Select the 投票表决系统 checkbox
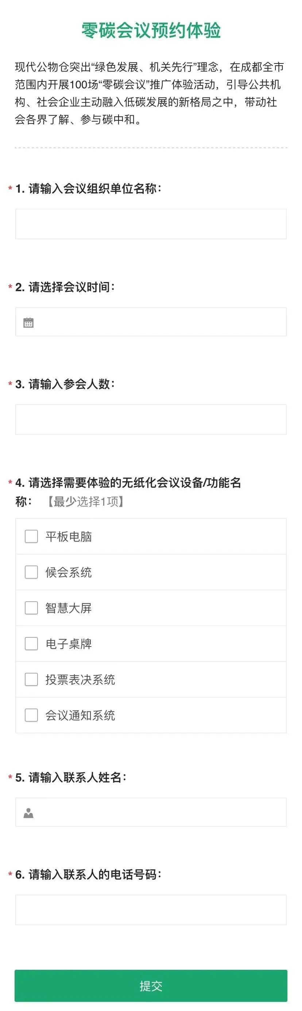302x1011 pixels. click(31, 679)
